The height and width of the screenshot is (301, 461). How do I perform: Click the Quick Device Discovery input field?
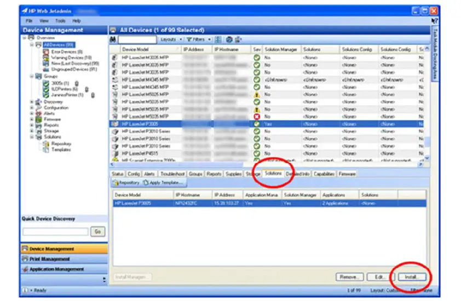pyautogui.click(x=55, y=231)
